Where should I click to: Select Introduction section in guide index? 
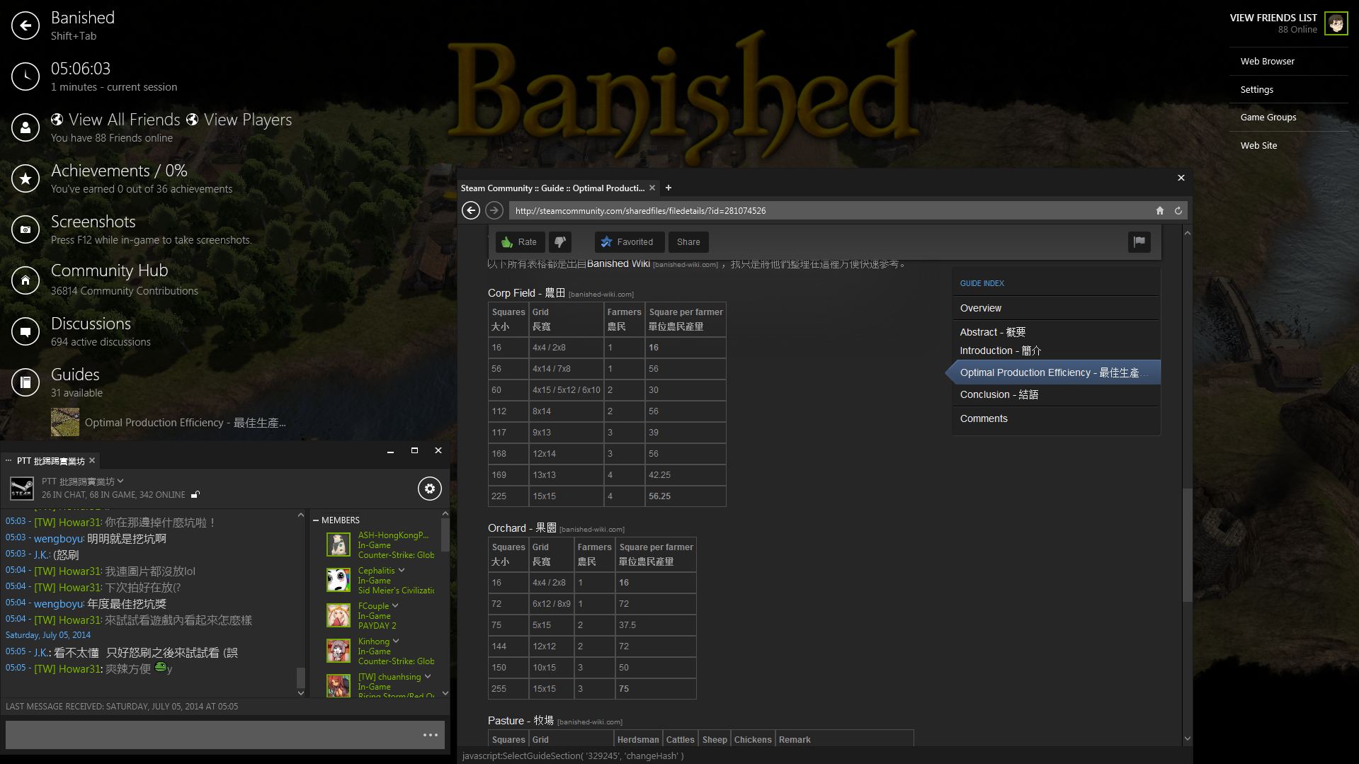[1000, 350]
